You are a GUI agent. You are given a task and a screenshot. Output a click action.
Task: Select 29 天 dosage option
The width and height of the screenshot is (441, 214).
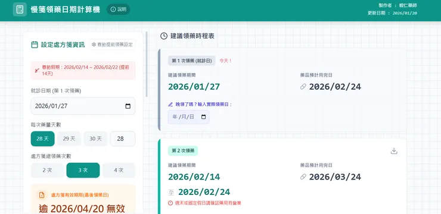69,139
